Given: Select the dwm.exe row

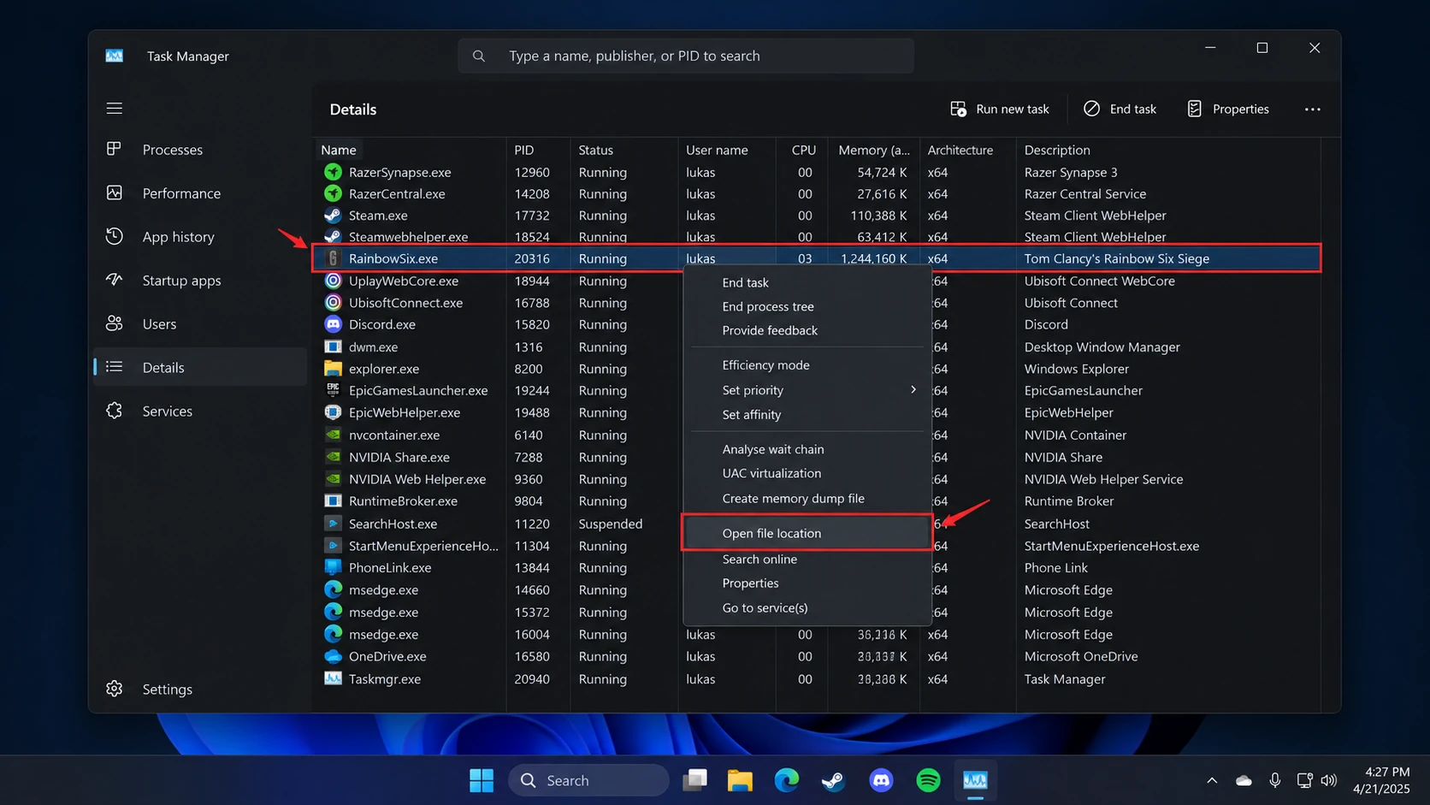Looking at the screenshot, I should coord(817,346).
